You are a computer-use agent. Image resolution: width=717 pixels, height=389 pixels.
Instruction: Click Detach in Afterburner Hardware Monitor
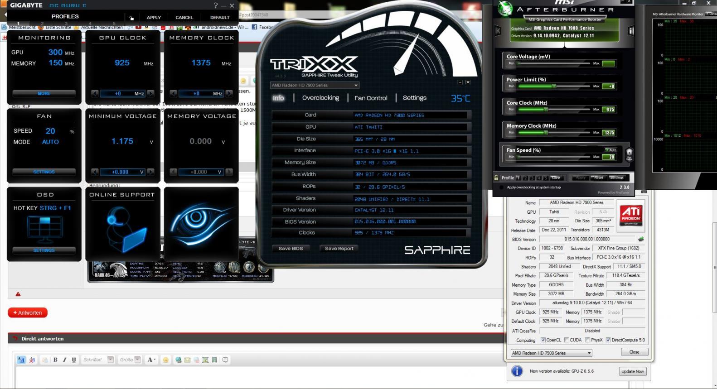[x=712, y=14]
